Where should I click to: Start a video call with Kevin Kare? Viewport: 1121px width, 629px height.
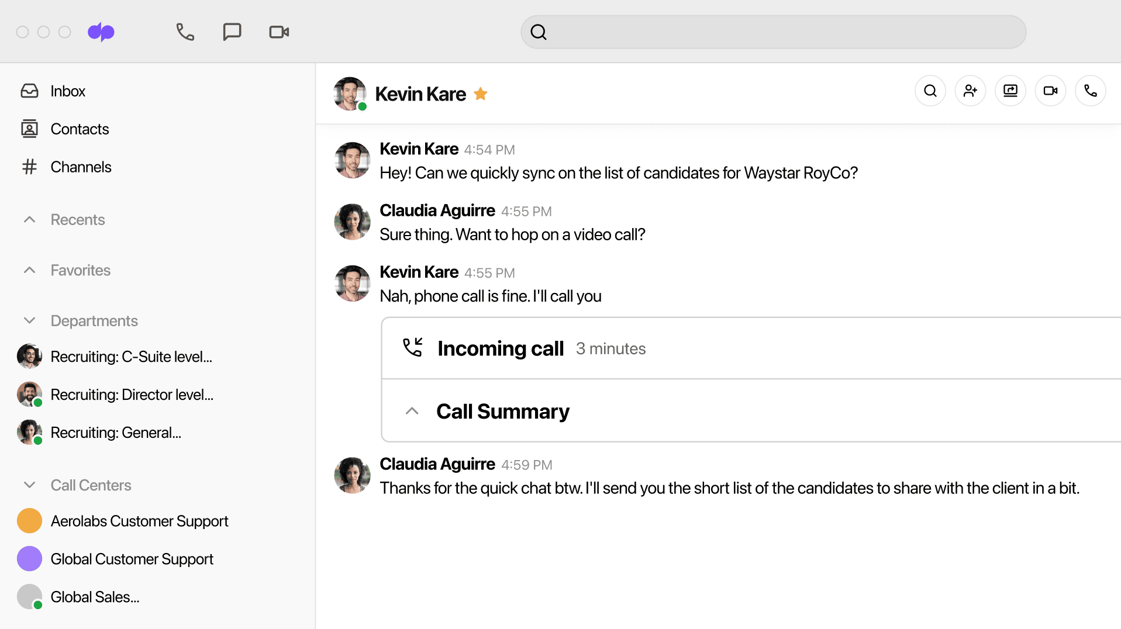(x=1050, y=91)
